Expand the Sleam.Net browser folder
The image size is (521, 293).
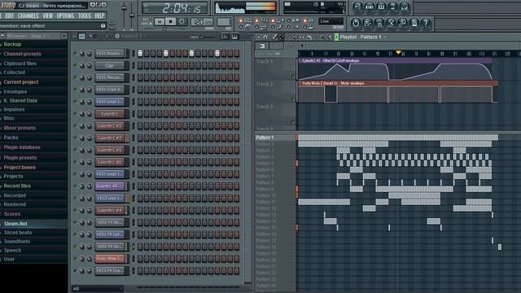pos(15,224)
